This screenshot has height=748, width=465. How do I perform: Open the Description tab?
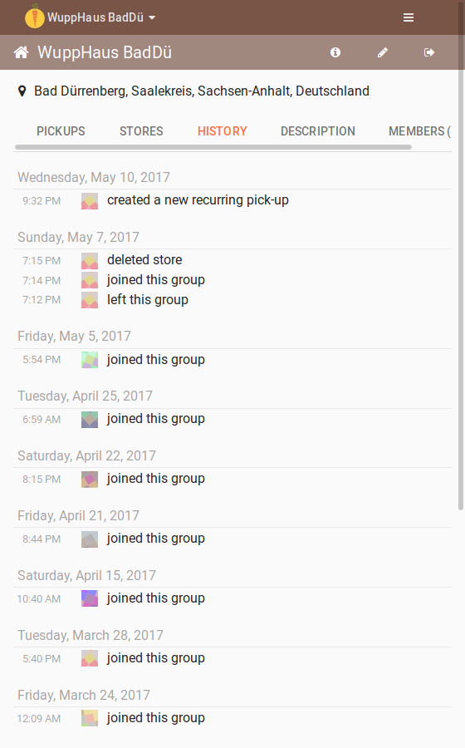318,131
